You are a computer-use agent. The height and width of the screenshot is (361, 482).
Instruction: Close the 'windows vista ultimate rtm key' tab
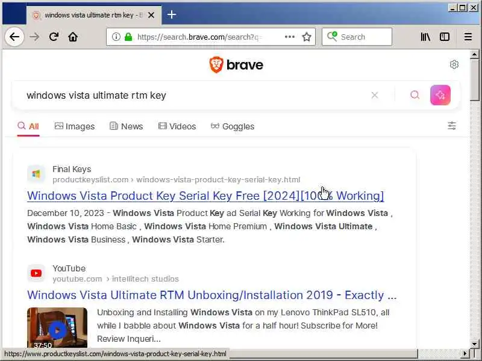pos(151,15)
